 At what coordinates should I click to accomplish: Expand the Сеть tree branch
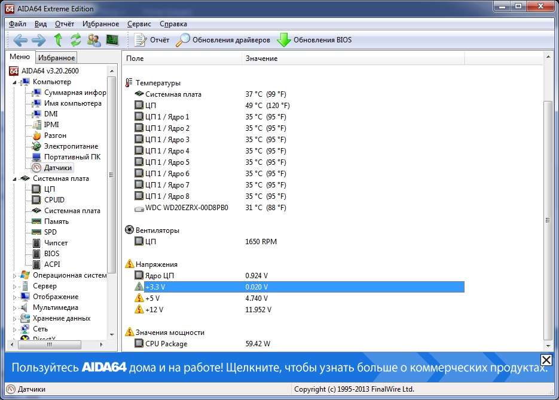(14, 330)
